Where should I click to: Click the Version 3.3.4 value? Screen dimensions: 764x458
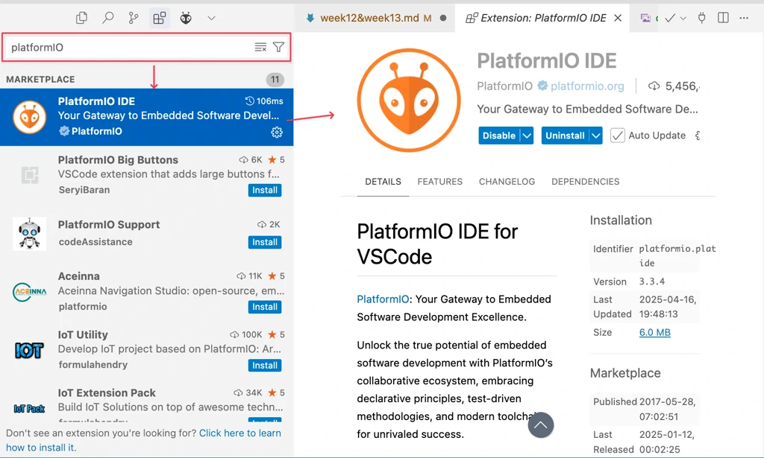pos(652,282)
